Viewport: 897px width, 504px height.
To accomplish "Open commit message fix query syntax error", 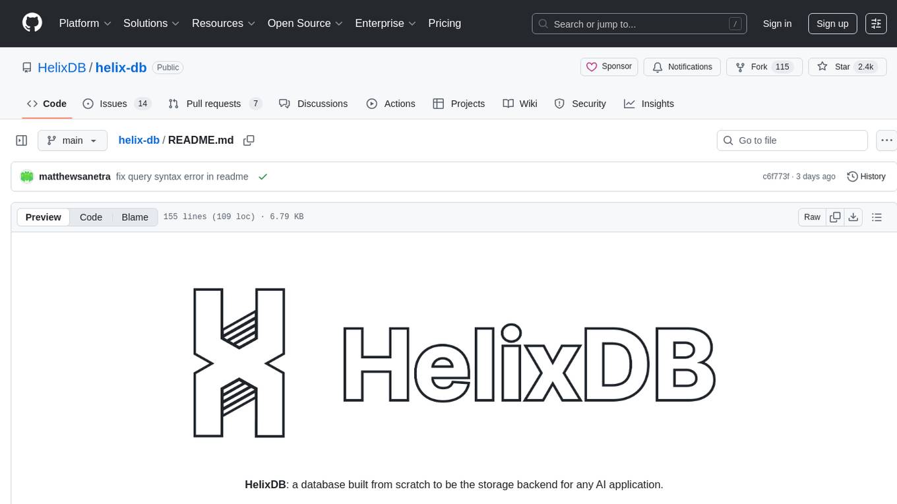I will tap(182, 177).
